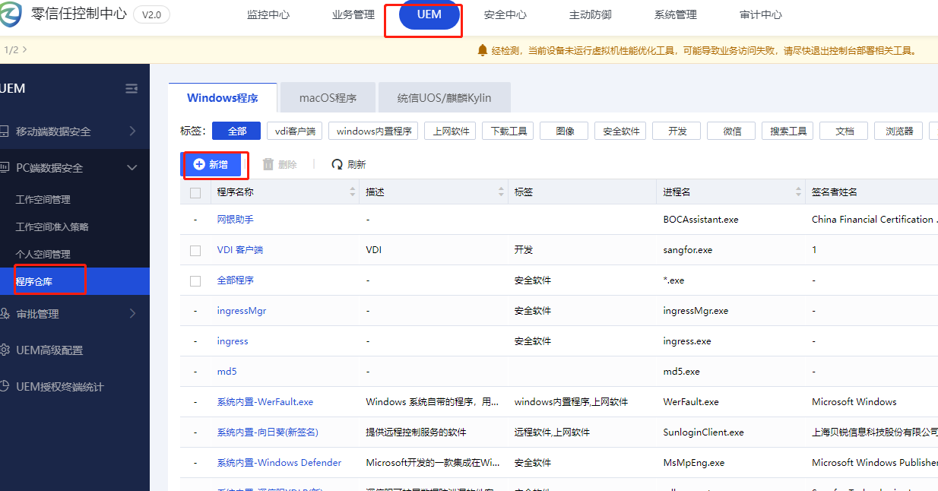
Task: Click the UEM授权终端统计 sidebar icon
Action: click(5, 387)
